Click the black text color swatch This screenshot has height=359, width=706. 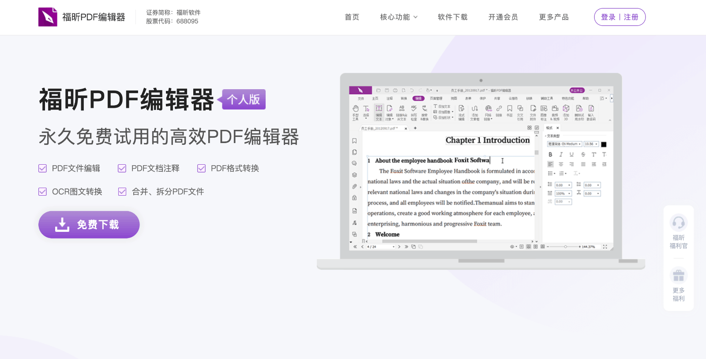point(604,144)
